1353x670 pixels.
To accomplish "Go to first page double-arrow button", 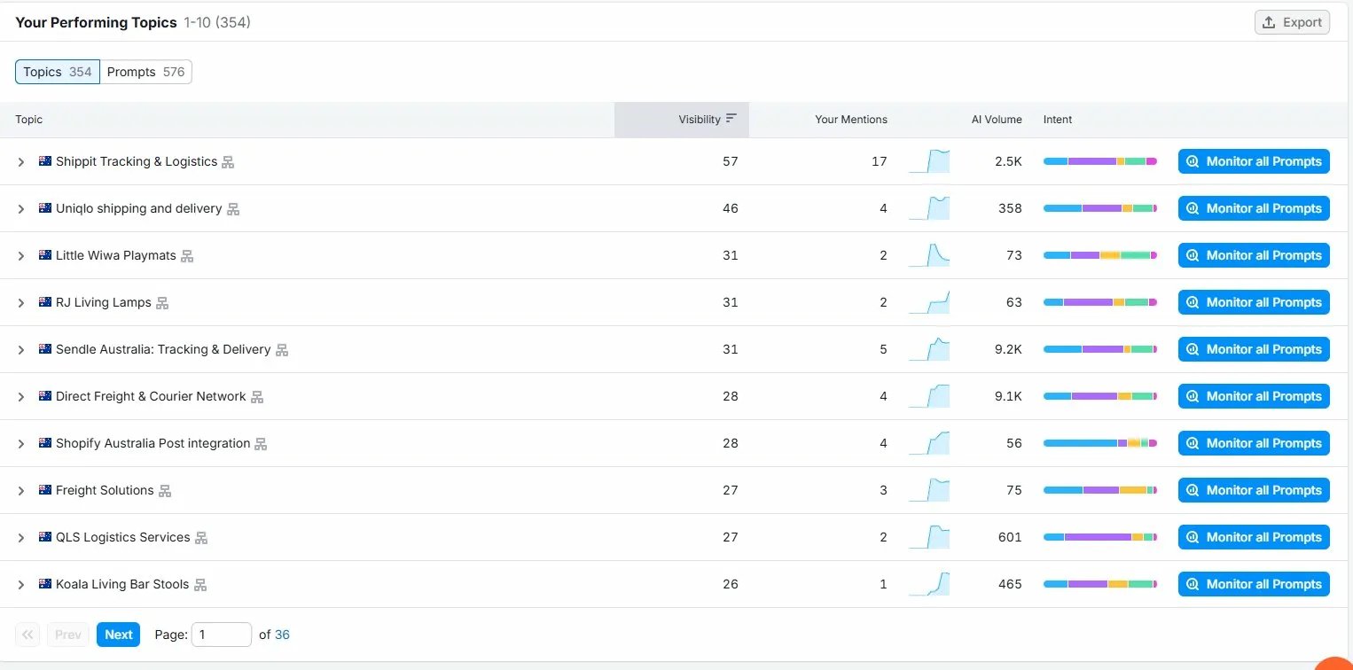I will pyautogui.click(x=27, y=635).
